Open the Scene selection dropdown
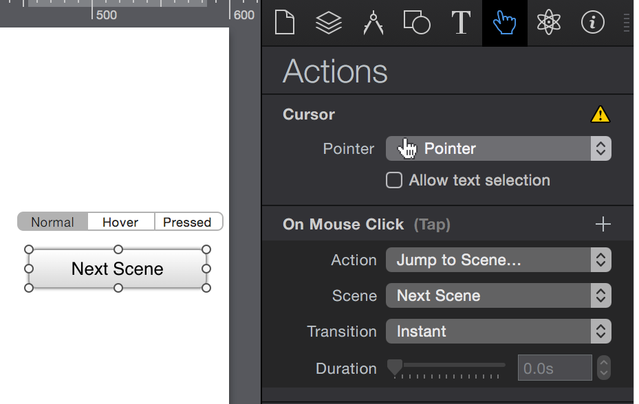 coord(498,295)
